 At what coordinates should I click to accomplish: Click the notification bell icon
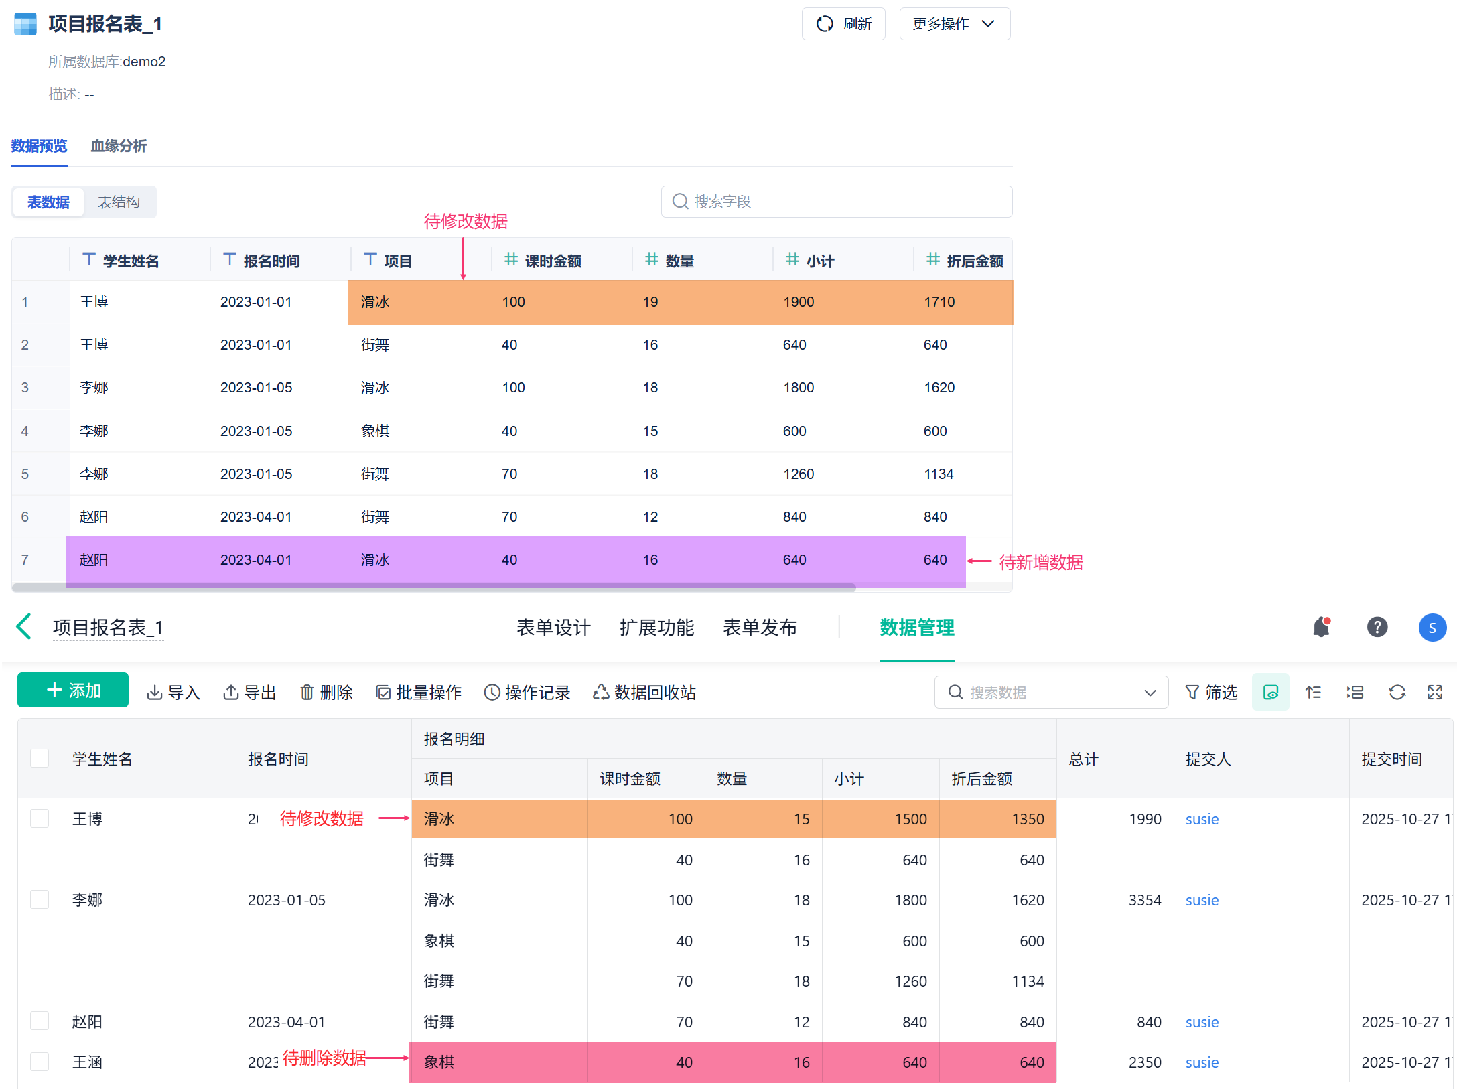tap(1320, 628)
